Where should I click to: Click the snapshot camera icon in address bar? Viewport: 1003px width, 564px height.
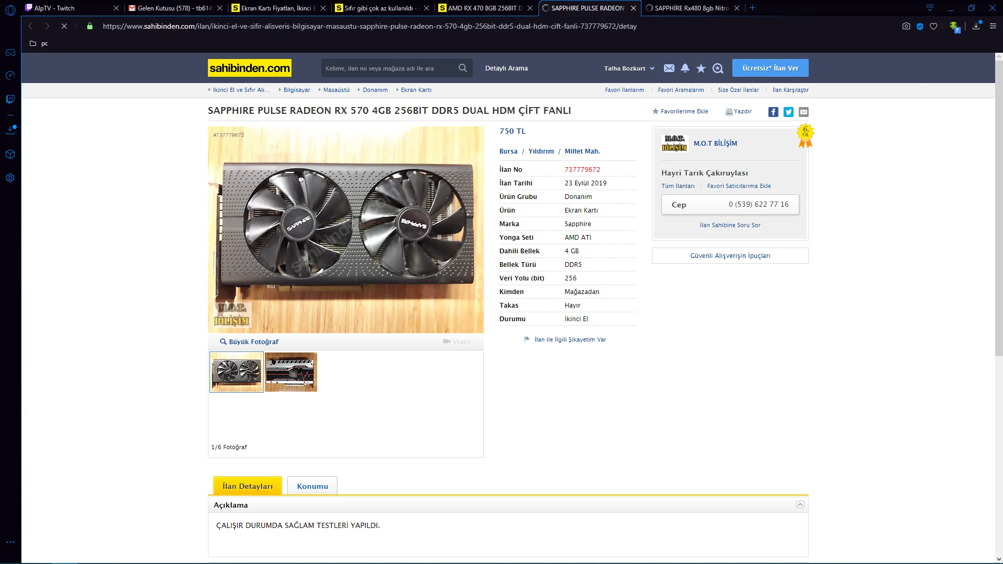coord(906,26)
